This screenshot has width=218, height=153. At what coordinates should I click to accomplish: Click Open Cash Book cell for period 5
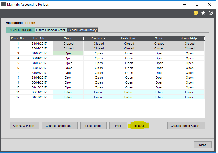click(129, 63)
